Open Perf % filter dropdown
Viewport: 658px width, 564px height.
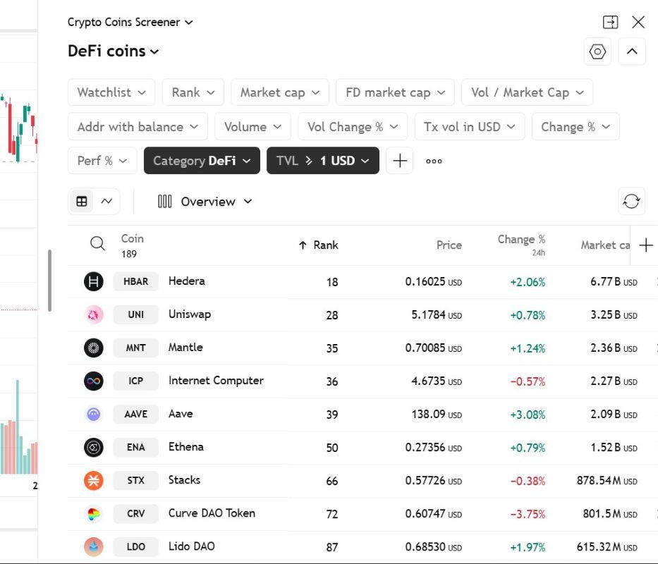coord(102,161)
